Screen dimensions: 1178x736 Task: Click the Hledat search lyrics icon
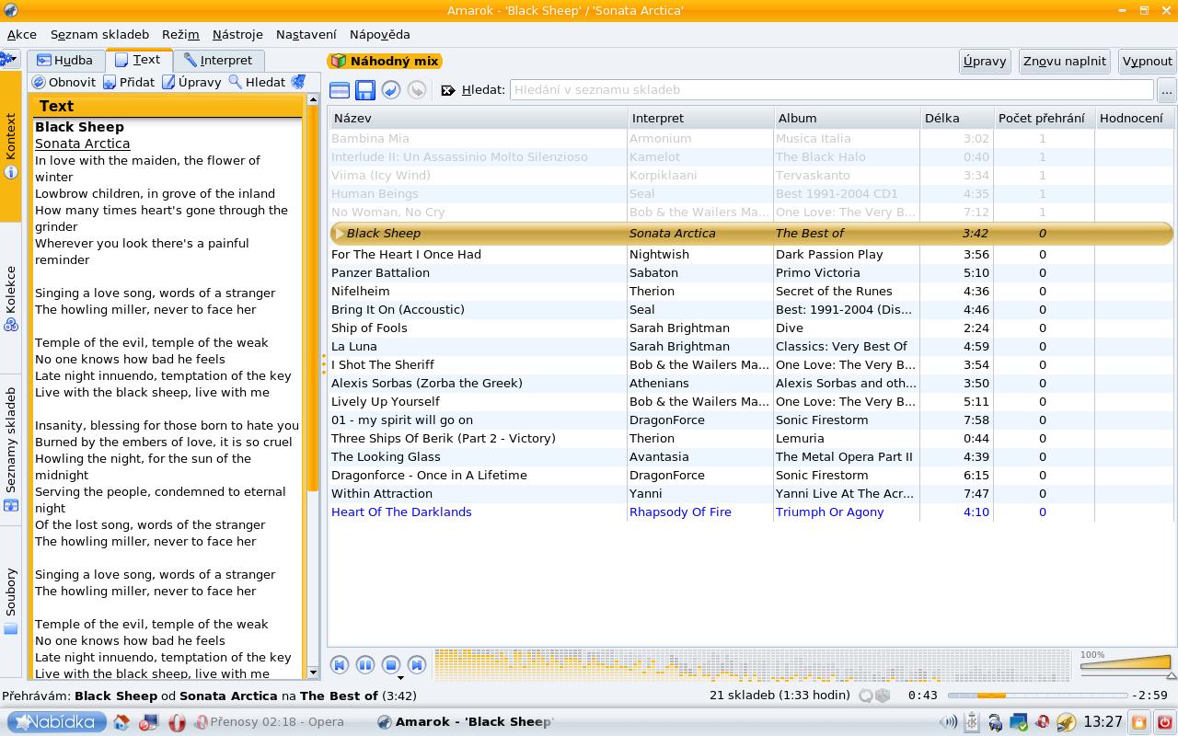(x=236, y=82)
